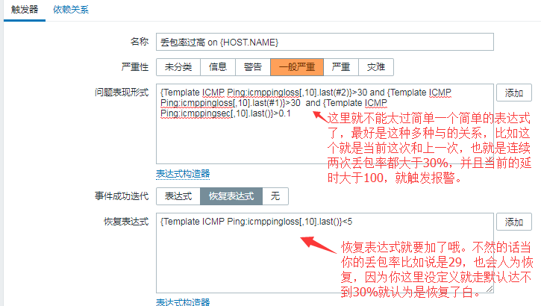This screenshot has width=541, height=306.
Task: Open the 依赖关系 tab
Action: coord(71,11)
